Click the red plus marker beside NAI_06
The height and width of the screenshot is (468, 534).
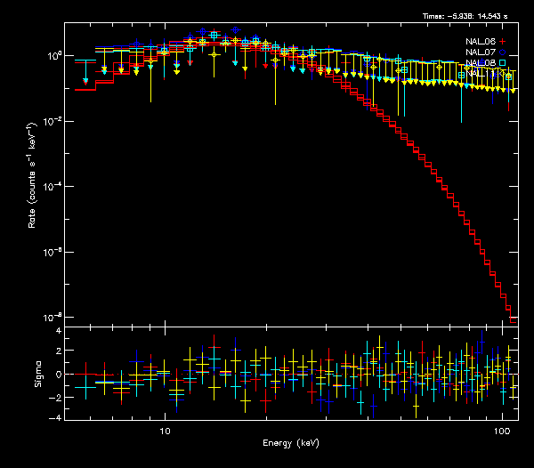click(x=502, y=41)
